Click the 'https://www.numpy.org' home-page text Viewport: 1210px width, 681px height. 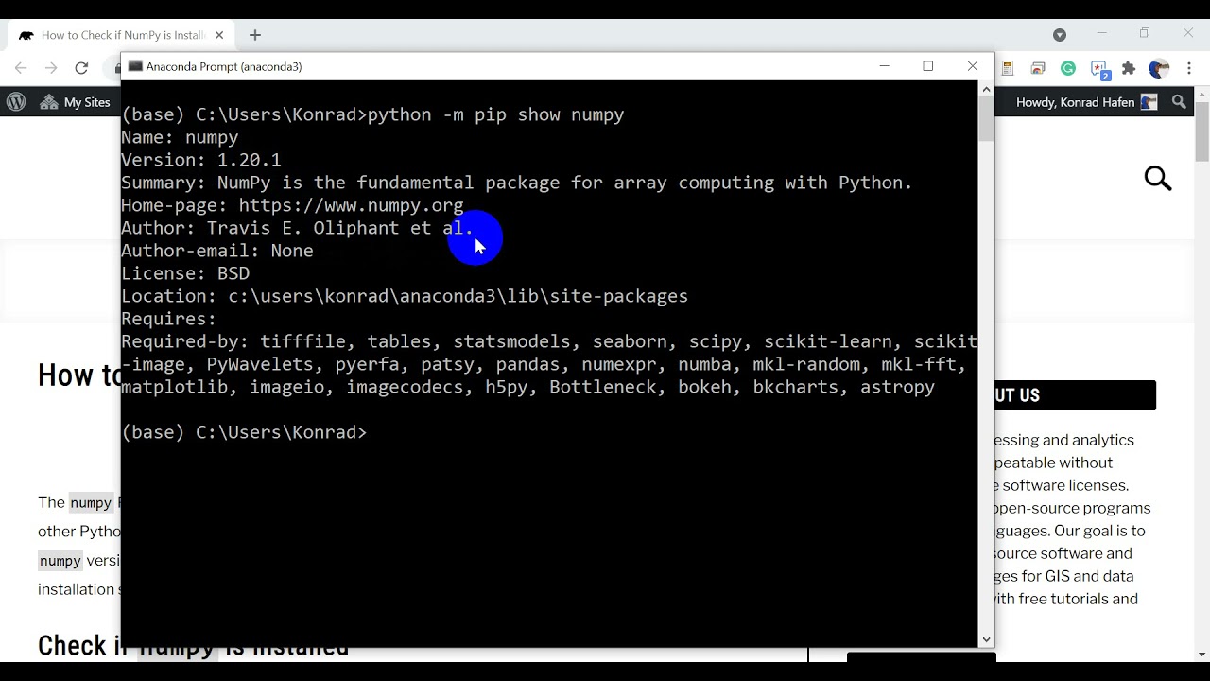(x=351, y=205)
